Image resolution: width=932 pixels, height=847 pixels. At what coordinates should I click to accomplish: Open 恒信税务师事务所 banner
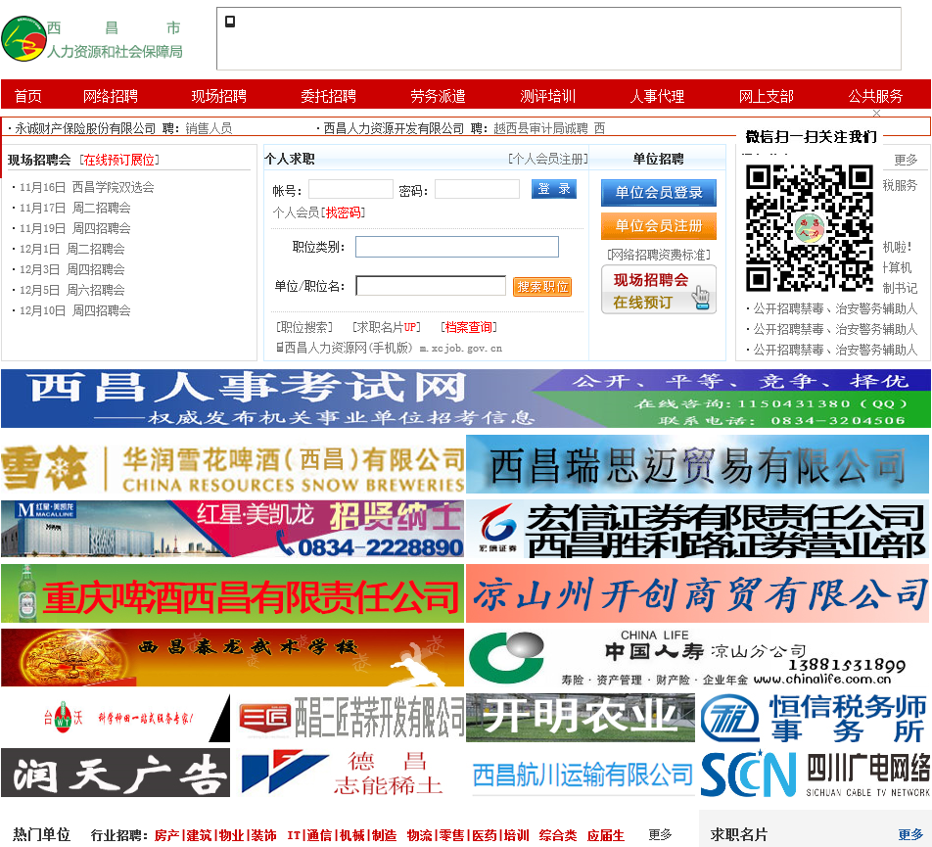[x=815, y=718]
